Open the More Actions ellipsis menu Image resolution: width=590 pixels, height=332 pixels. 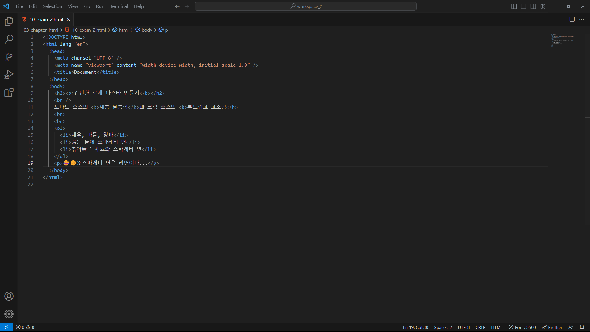(x=581, y=19)
